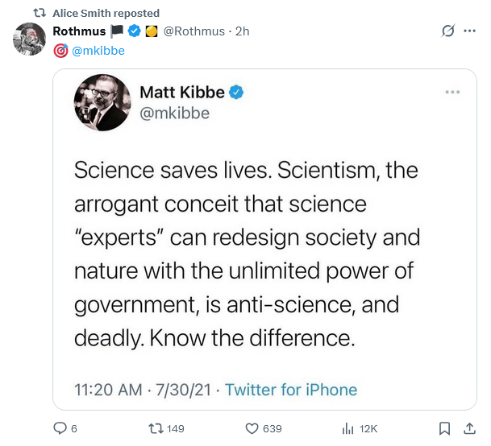
Task: Click the "Twitter for iPhone" source link
Action: point(290,390)
